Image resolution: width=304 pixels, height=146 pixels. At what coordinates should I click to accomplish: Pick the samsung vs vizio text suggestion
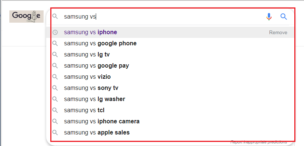87,77
